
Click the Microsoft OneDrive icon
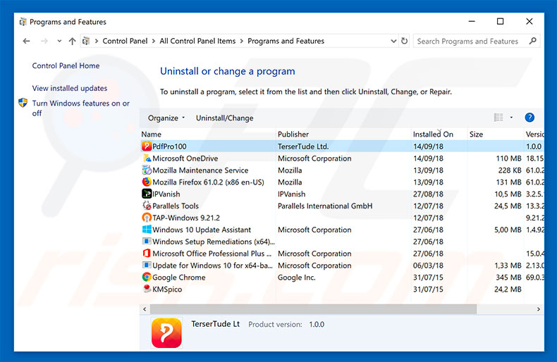pos(147,158)
